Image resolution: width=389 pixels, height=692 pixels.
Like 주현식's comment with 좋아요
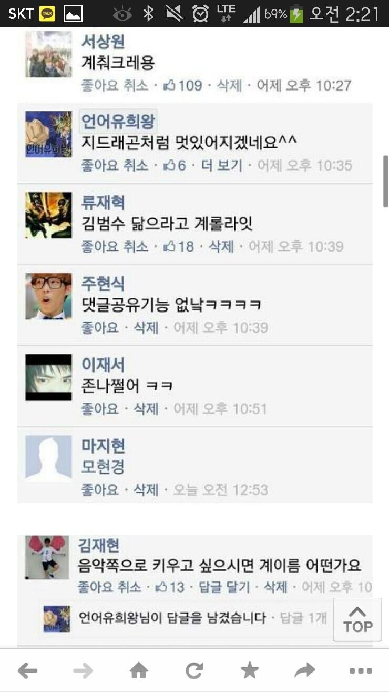[100, 327]
